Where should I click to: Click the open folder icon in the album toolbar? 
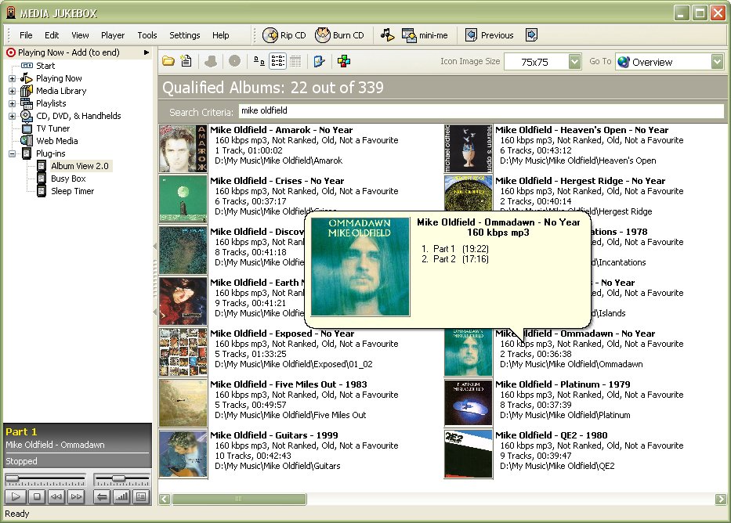click(x=168, y=62)
